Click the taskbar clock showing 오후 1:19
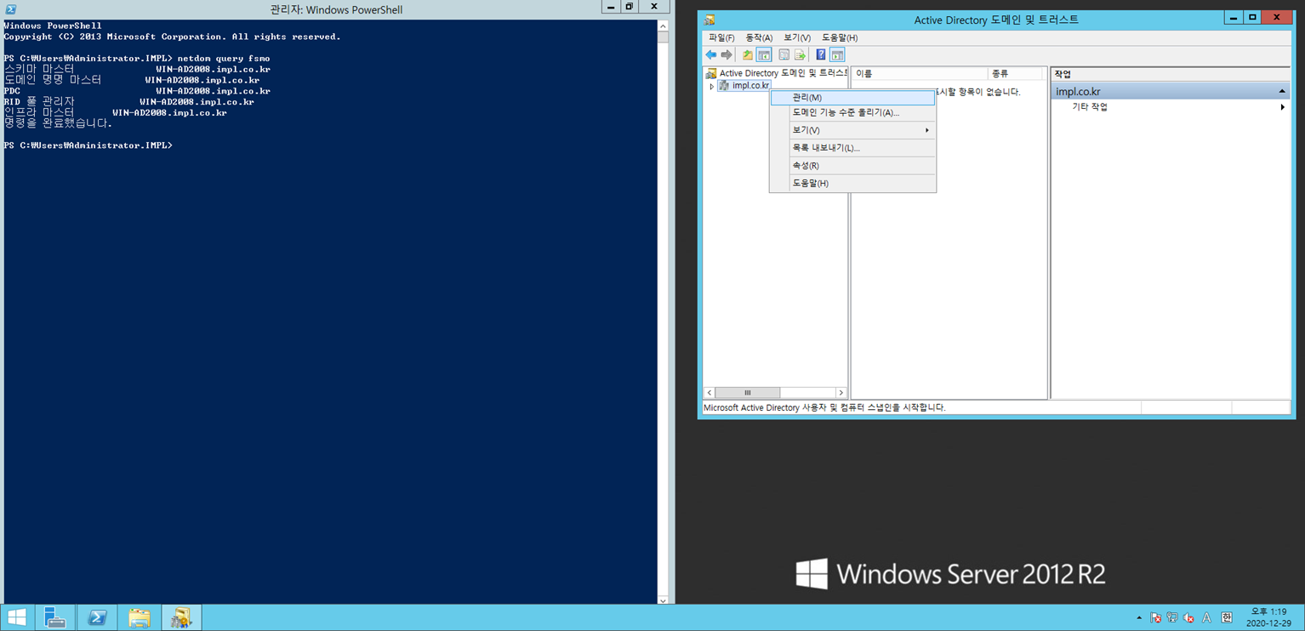 1268,617
